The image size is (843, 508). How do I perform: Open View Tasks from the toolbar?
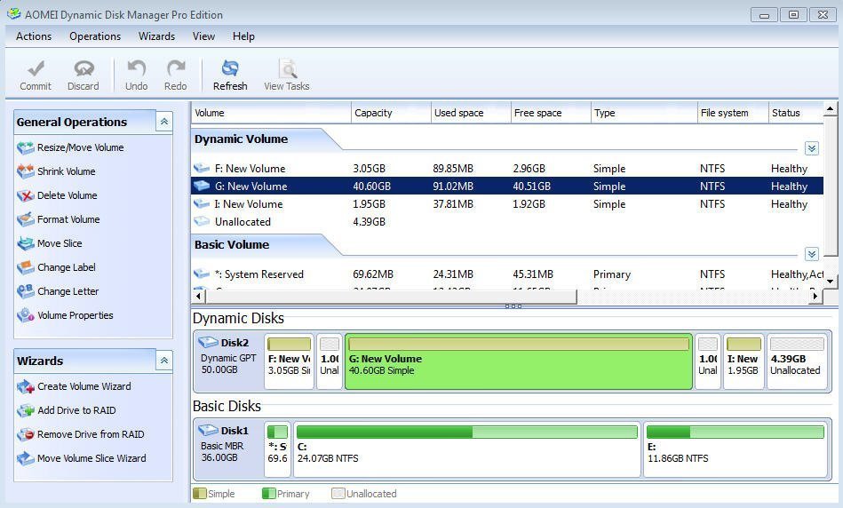(287, 75)
